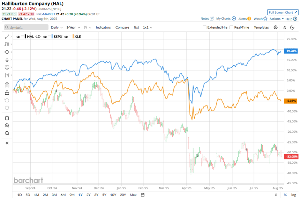The image size is (300, 198).
Task: Click the lock drawings icon
Action: pos(7,93)
